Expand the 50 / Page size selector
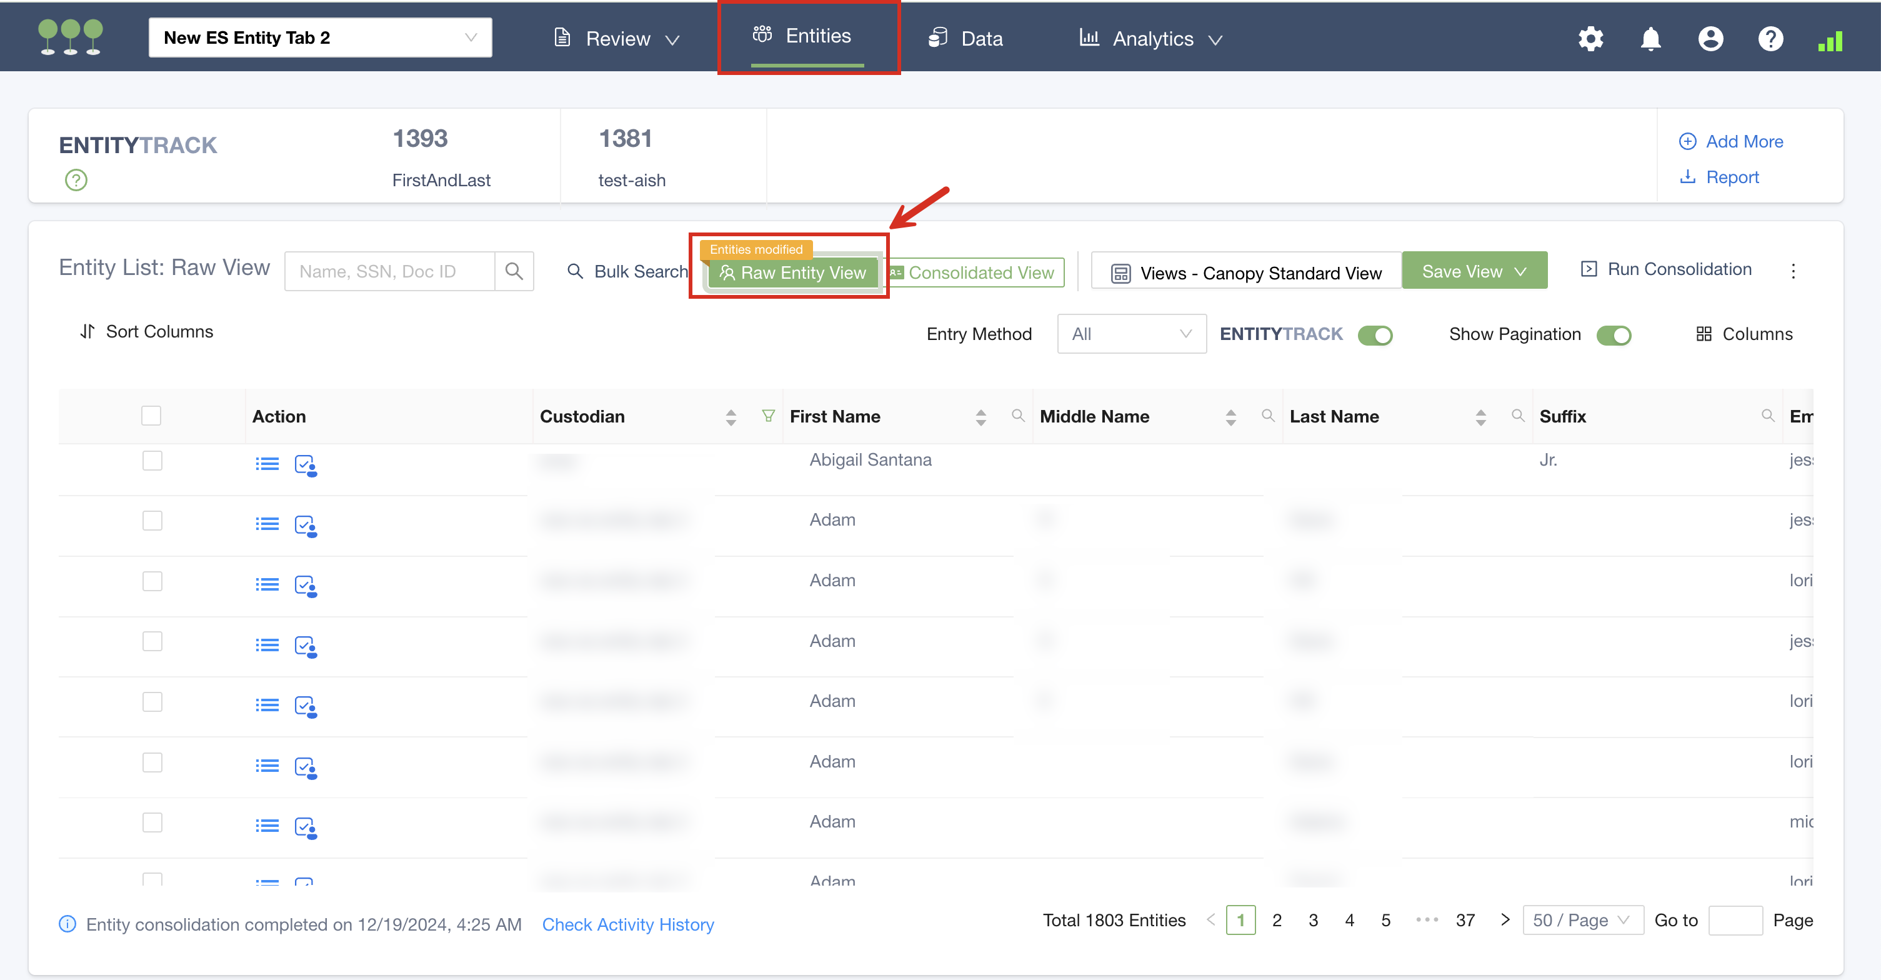 (1582, 920)
